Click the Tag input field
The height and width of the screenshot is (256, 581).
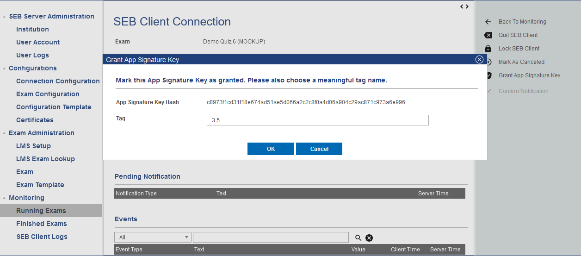[317, 120]
